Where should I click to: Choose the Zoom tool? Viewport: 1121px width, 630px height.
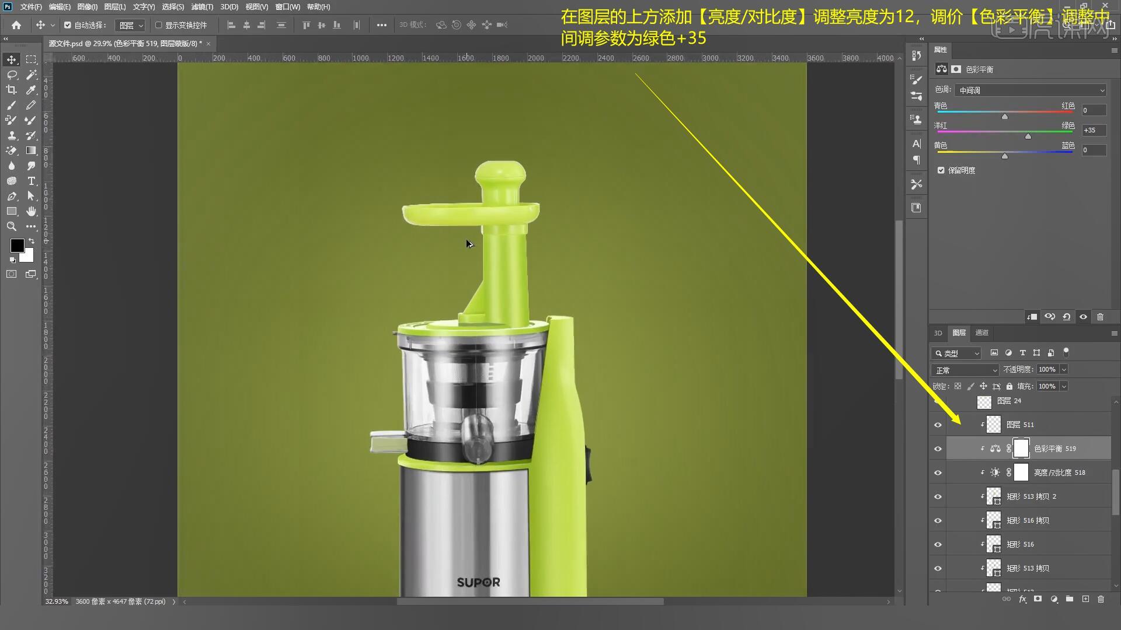click(11, 226)
